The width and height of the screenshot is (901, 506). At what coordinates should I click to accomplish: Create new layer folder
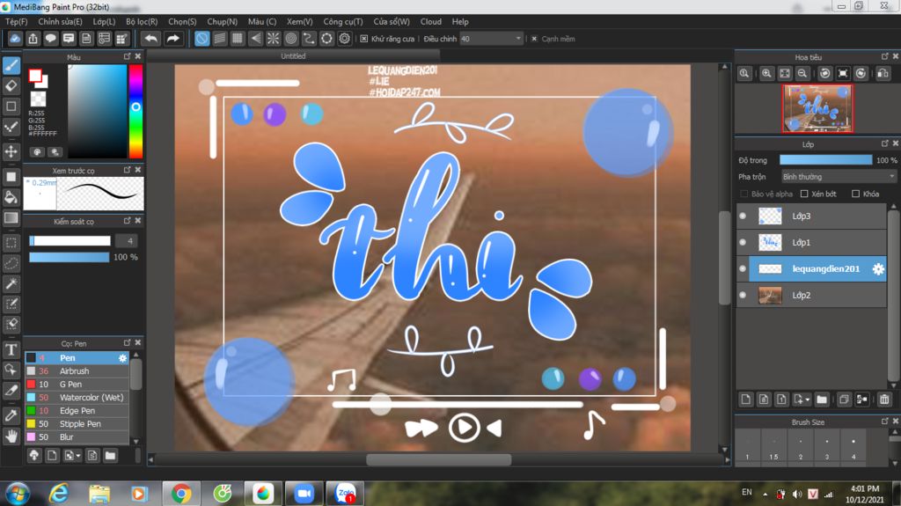coord(822,399)
